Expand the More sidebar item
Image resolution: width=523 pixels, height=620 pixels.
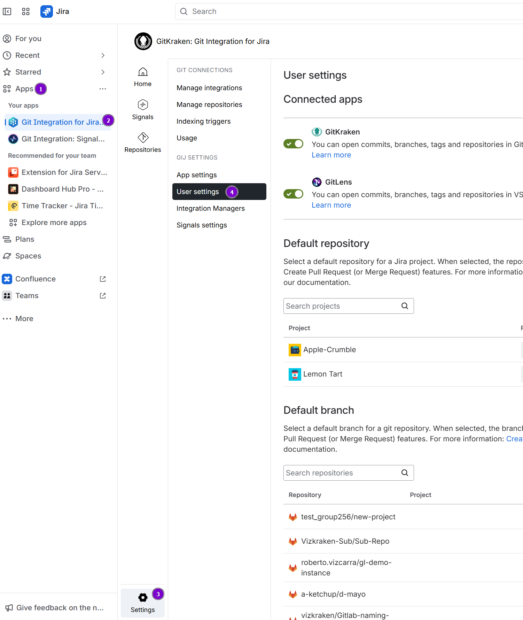(17, 319)
